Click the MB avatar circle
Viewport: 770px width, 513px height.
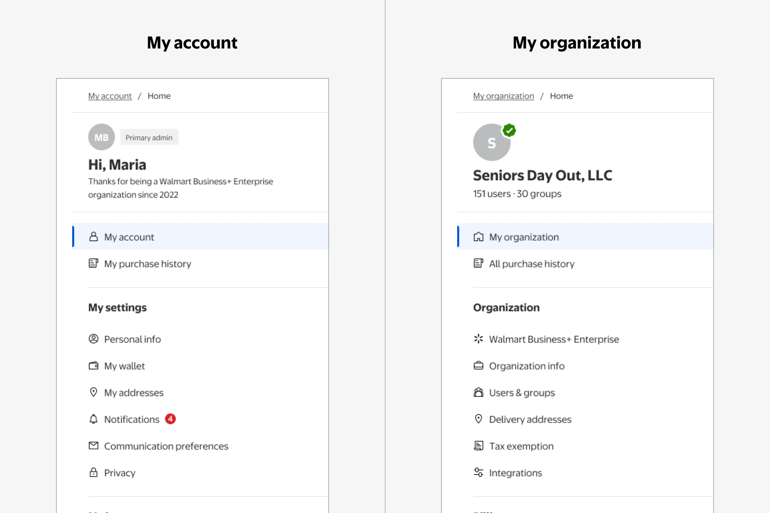(x=101, y=137)
